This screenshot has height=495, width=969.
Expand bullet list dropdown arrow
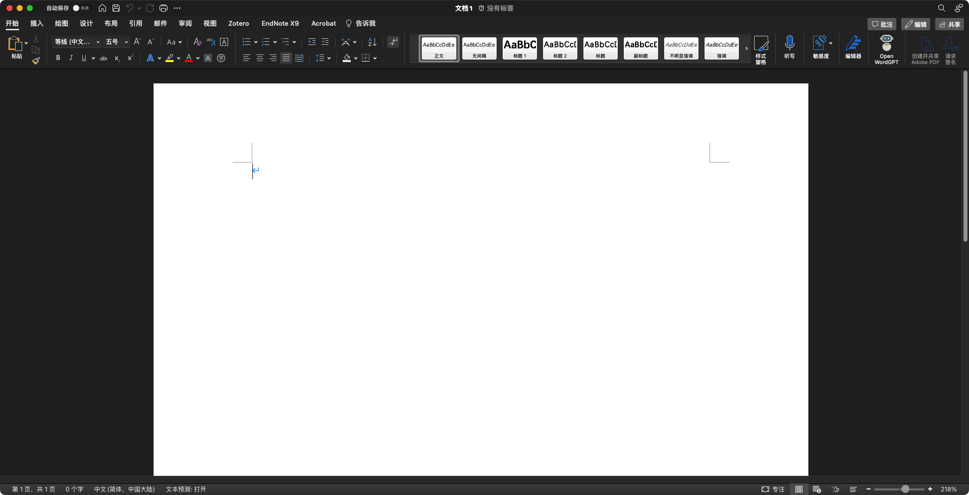click(x=256, y=42)
